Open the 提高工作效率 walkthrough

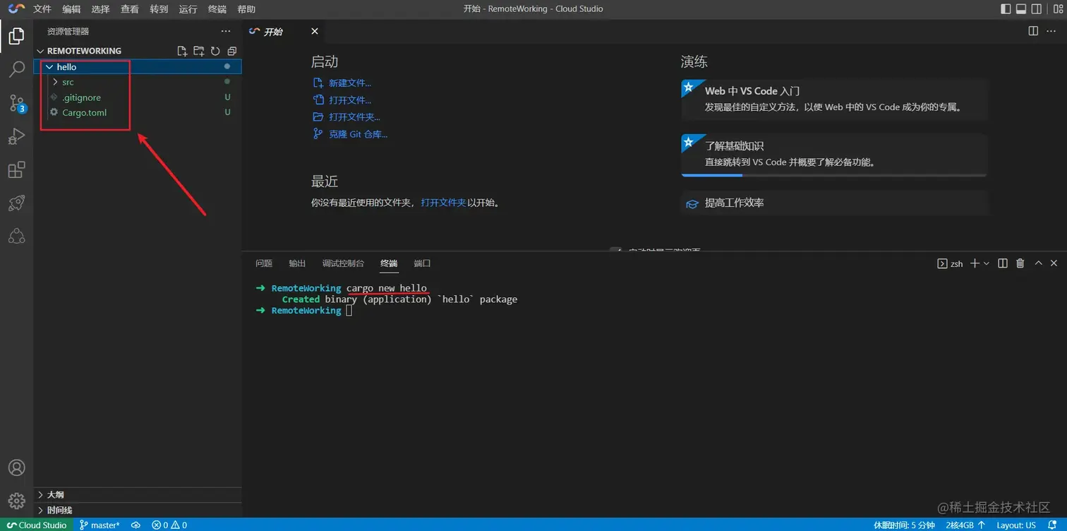[x=834, y=203]
